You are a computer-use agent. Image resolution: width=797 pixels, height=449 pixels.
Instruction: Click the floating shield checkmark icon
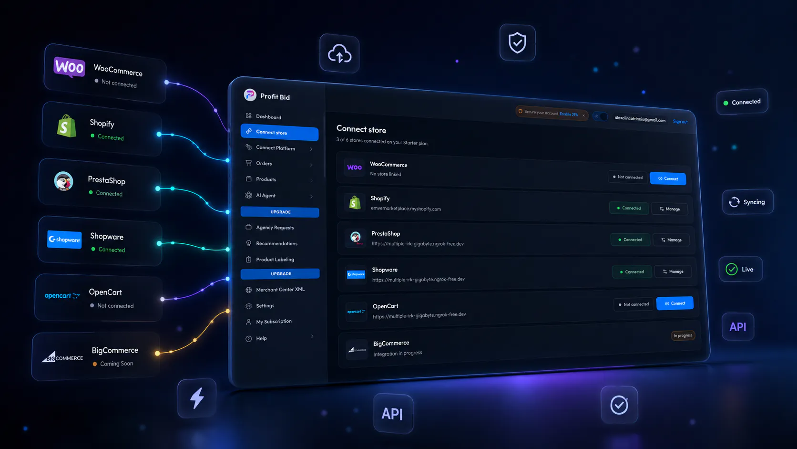(x=517, y=42)
